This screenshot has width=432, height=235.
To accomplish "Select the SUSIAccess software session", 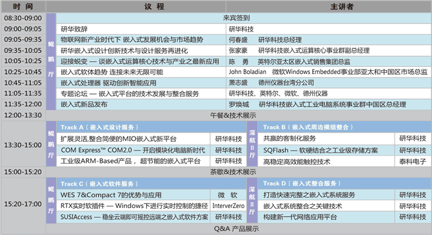I will point(133,217).
